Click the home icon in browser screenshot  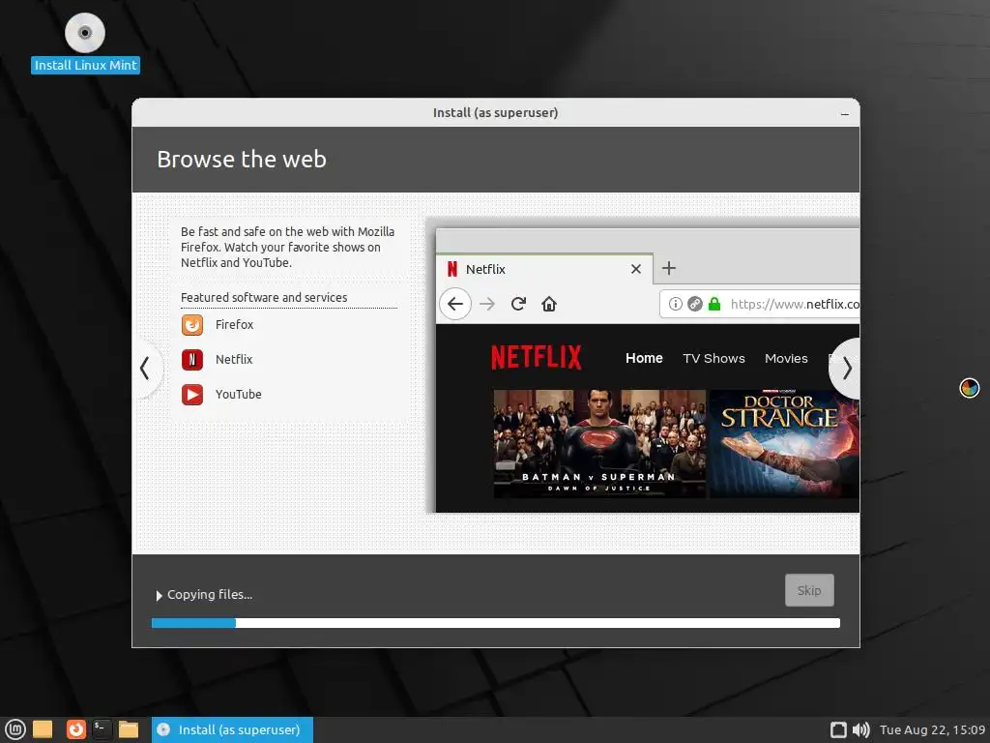549,304
